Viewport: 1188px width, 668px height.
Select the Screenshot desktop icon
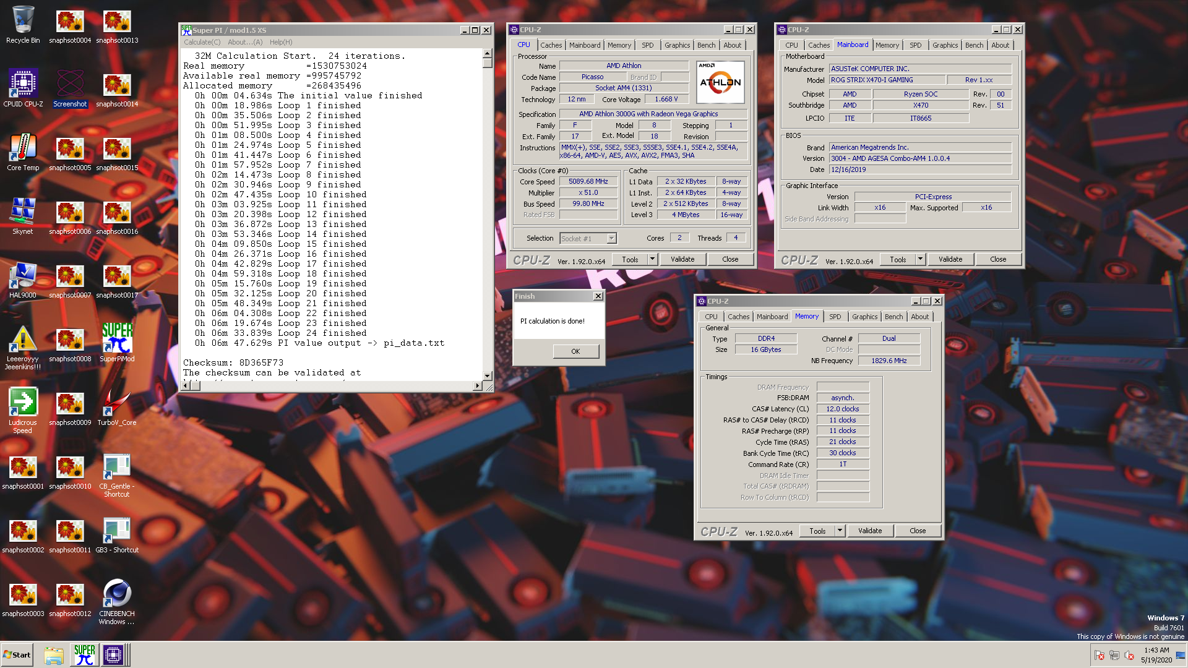[70, 88]
